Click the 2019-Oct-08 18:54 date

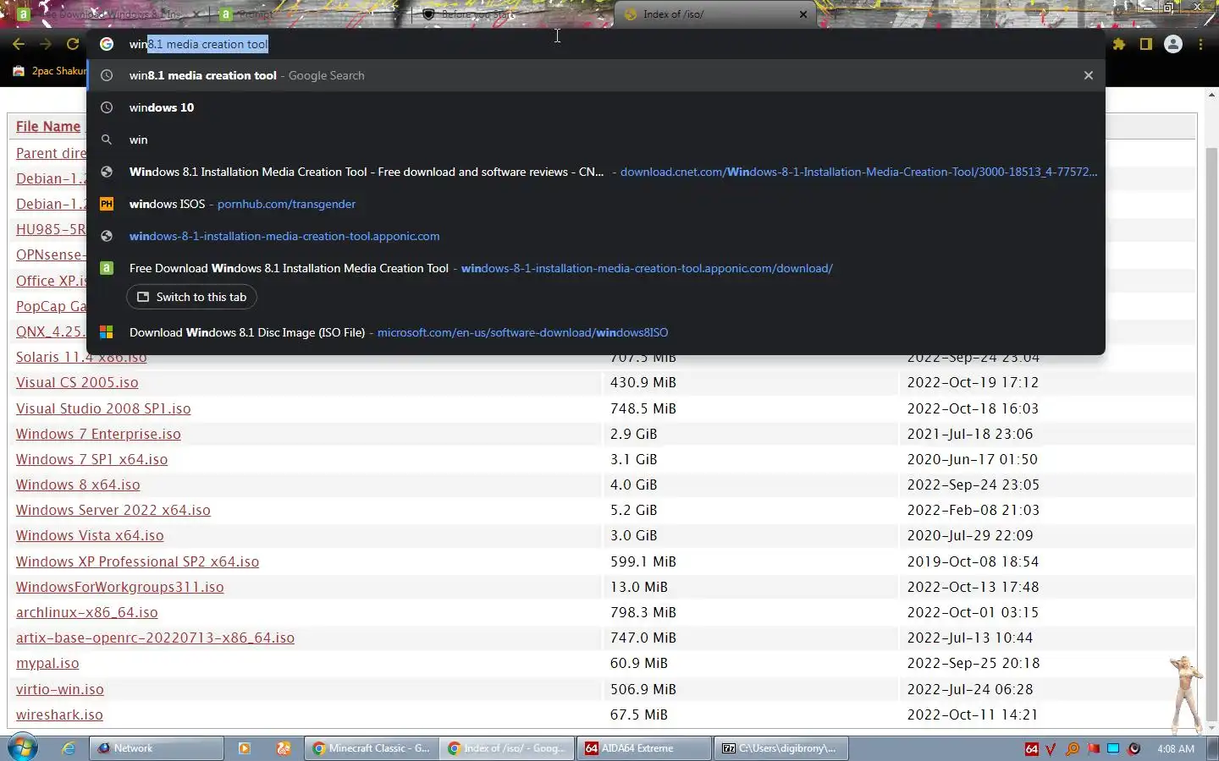point(973,561)
